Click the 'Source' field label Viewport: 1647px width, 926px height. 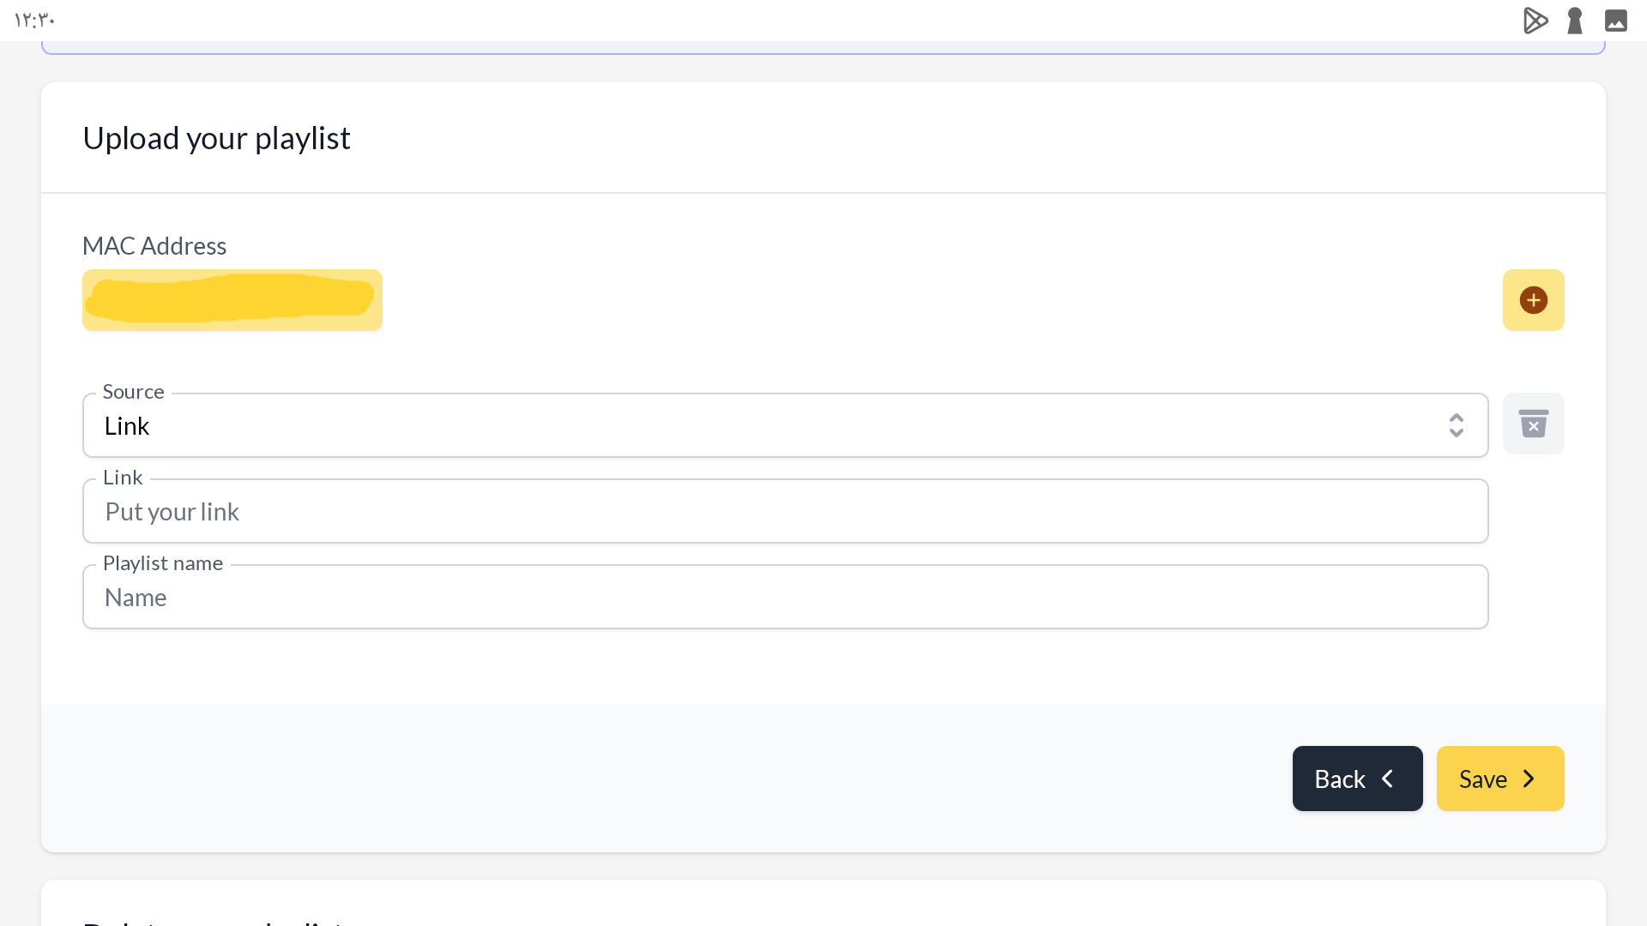[x=133, y=392]
